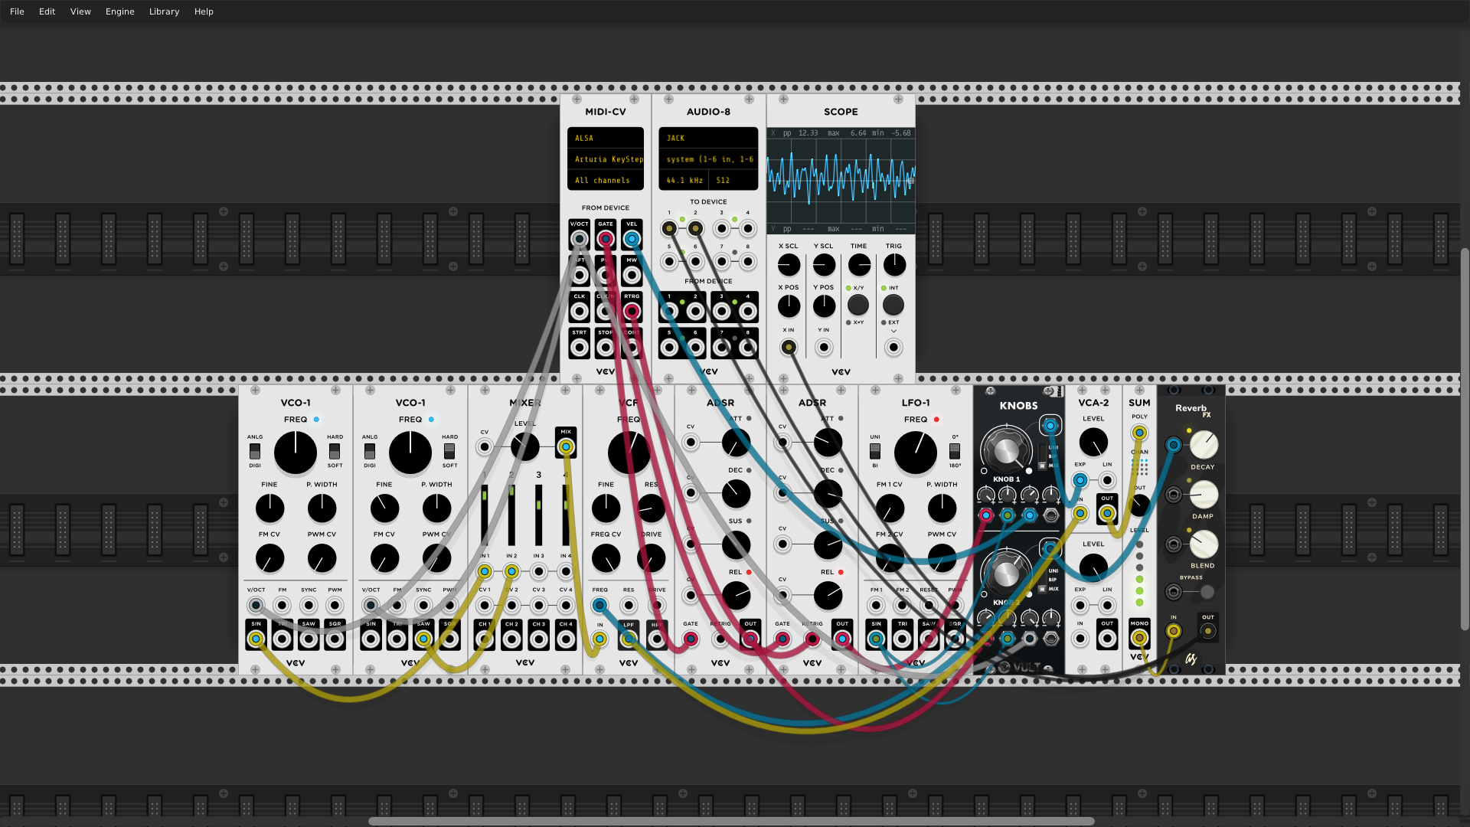Flip the 0°/180° phase switch on LFO-1

[955, 451]
